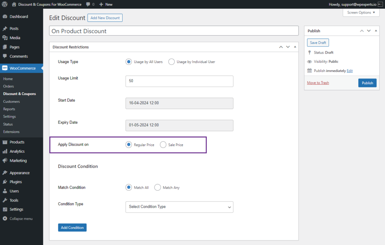The height and width of the screenshot is (245, 385).
Task: Open the Orders submenu item
Action: tap(8, 86)
